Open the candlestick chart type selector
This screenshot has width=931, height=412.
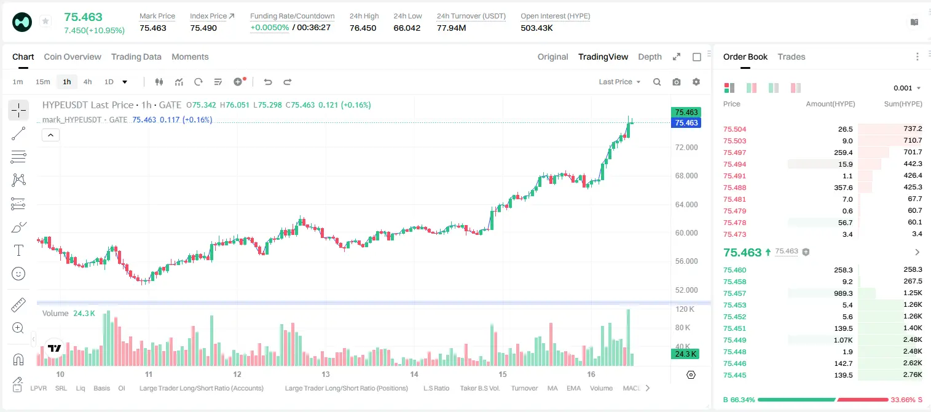point(159,82)
